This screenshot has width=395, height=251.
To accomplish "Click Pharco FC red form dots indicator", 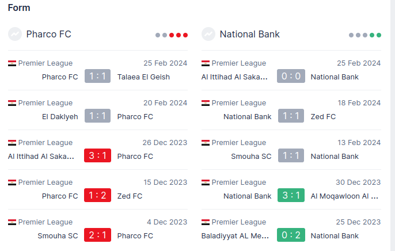I will click(x=178, y=35).
